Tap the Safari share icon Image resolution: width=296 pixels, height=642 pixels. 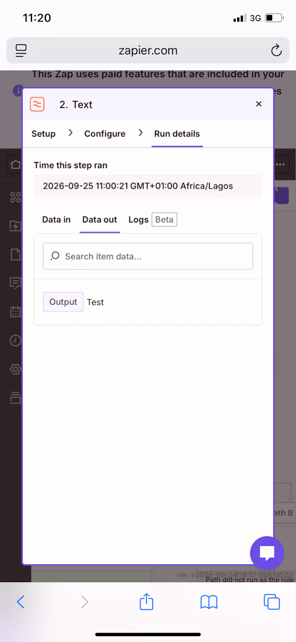[146, 602]
